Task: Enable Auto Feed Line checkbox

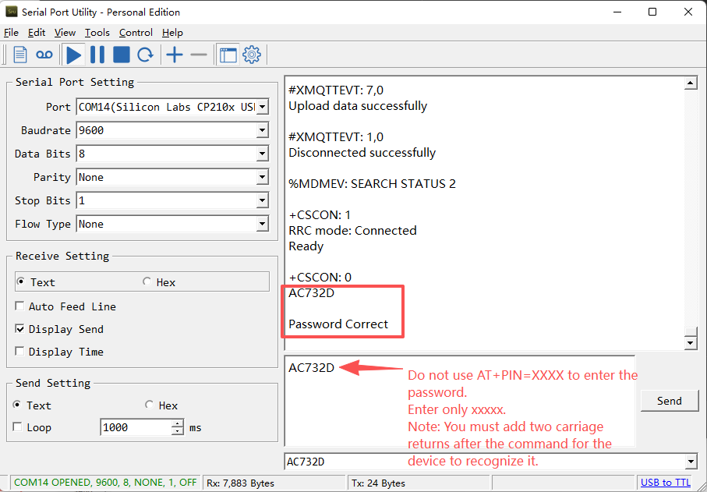Action: [x=65, y=306]
